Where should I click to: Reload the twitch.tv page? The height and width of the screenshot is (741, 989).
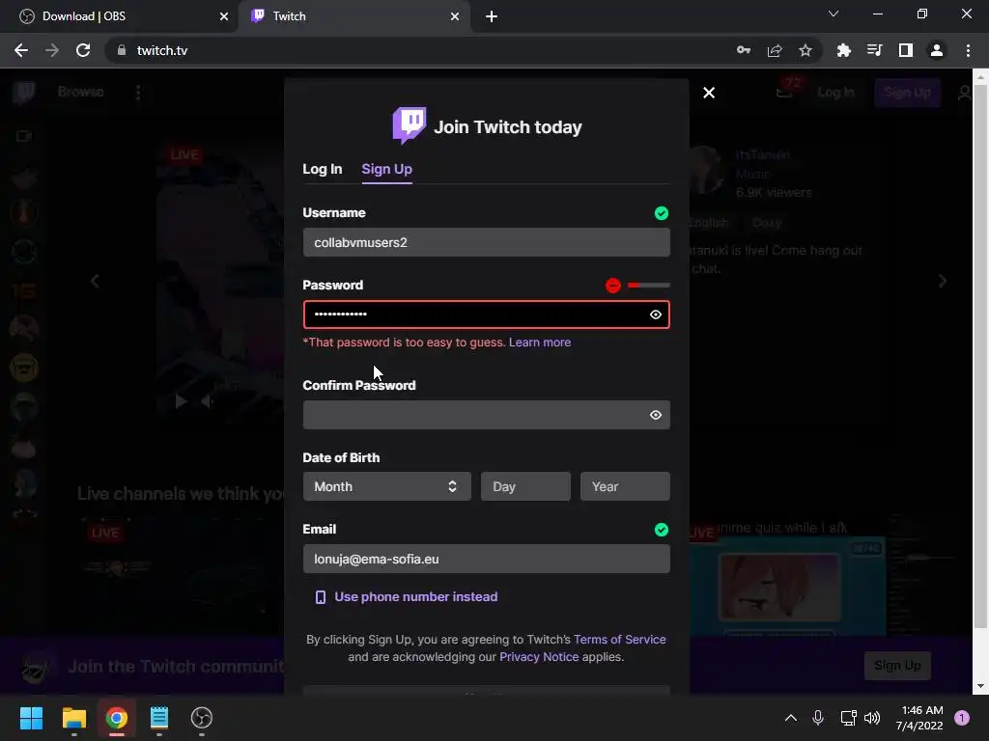(83, 50)
